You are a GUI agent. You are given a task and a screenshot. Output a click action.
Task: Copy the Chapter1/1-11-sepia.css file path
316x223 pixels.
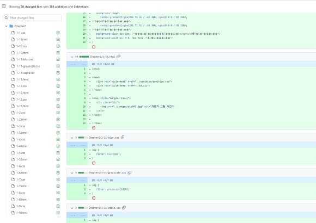point(124,208)
